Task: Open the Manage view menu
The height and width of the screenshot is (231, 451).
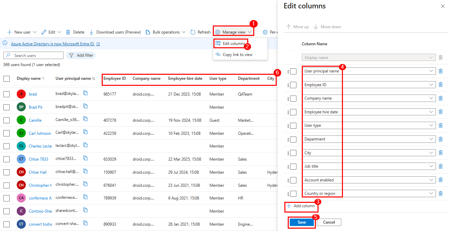Action: (233, 32)
